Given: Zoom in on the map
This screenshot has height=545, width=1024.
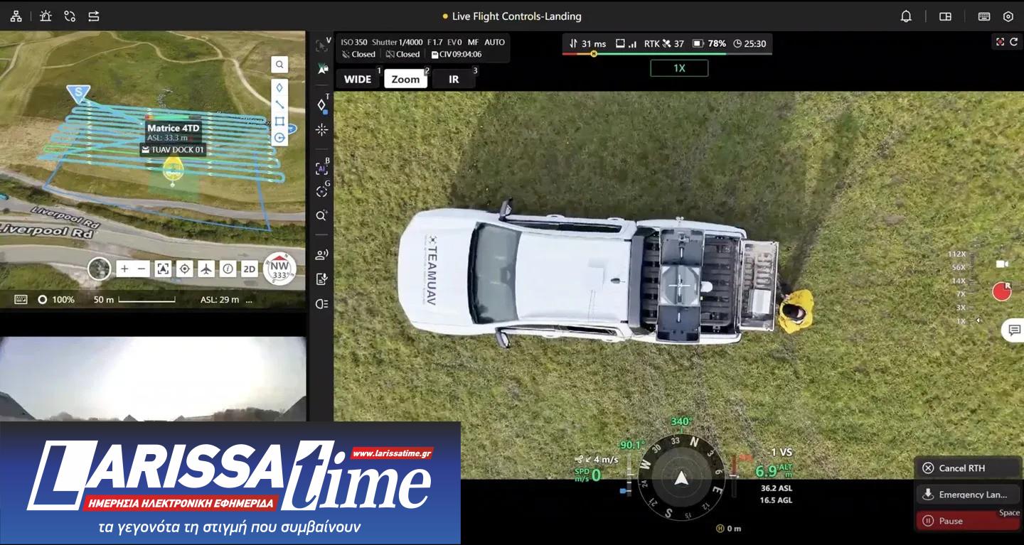Looking at the screenshot, I should [124, 269].
